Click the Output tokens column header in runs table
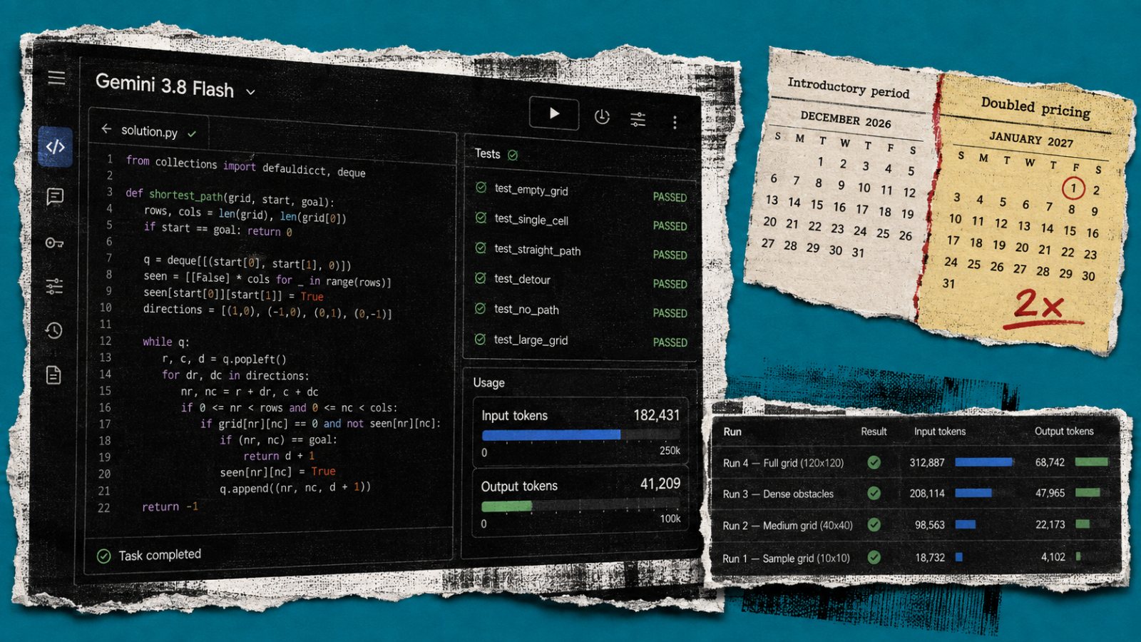 (1064, 431)
